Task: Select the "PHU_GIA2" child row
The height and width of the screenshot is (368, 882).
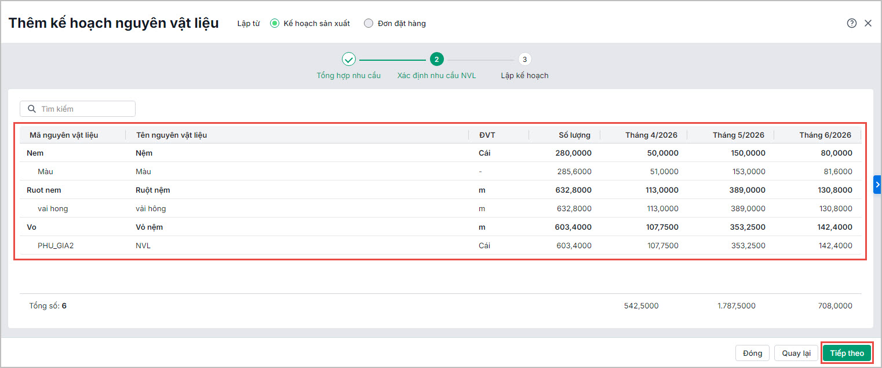Action: pos(56,245)
